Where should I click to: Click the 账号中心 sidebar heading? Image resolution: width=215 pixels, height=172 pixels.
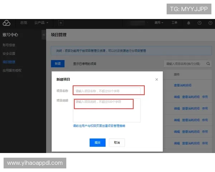click(10, 35)
